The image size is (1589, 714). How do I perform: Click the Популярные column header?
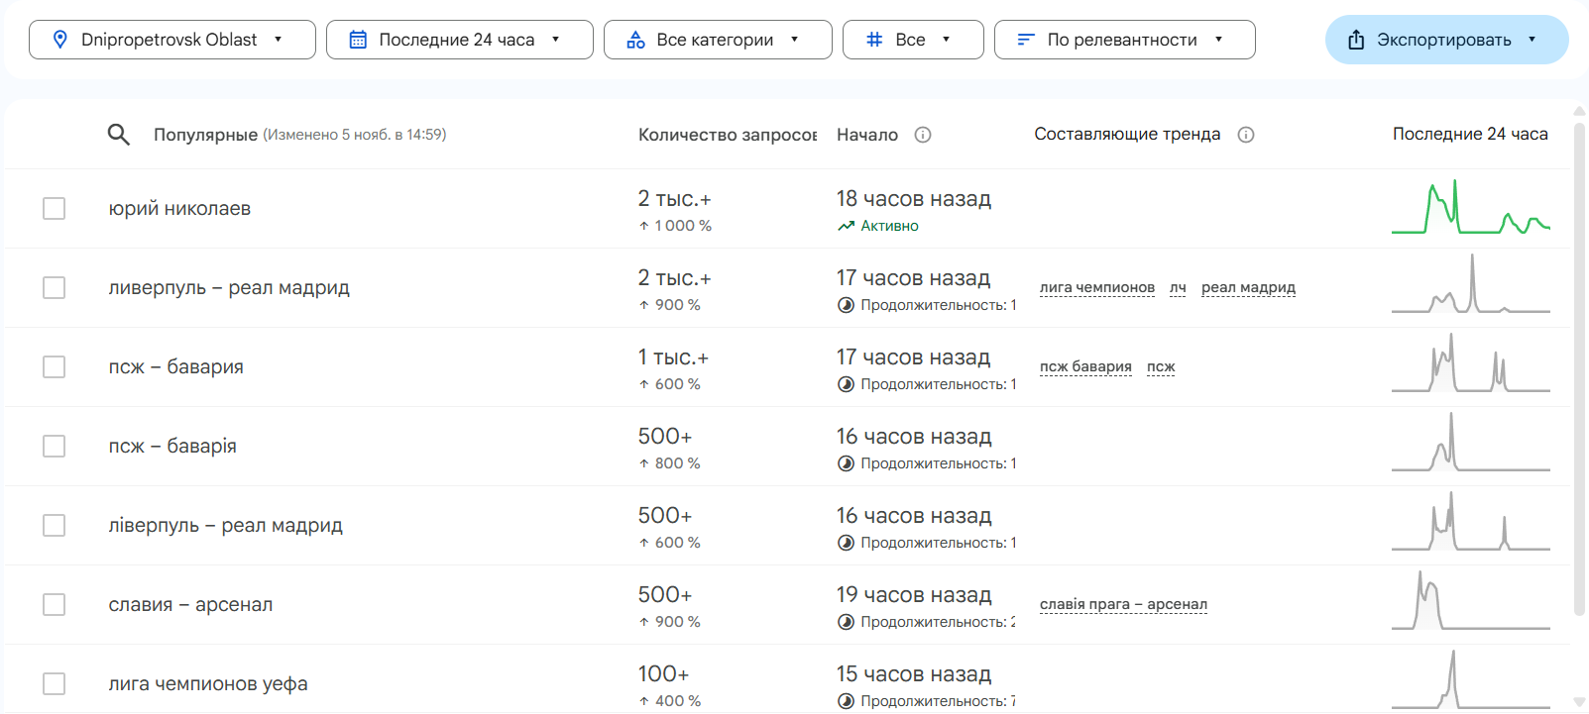tap(205, 135)
